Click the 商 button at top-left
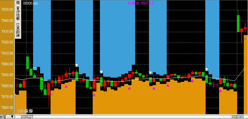The image size is (248, 119). pos(18,3)
